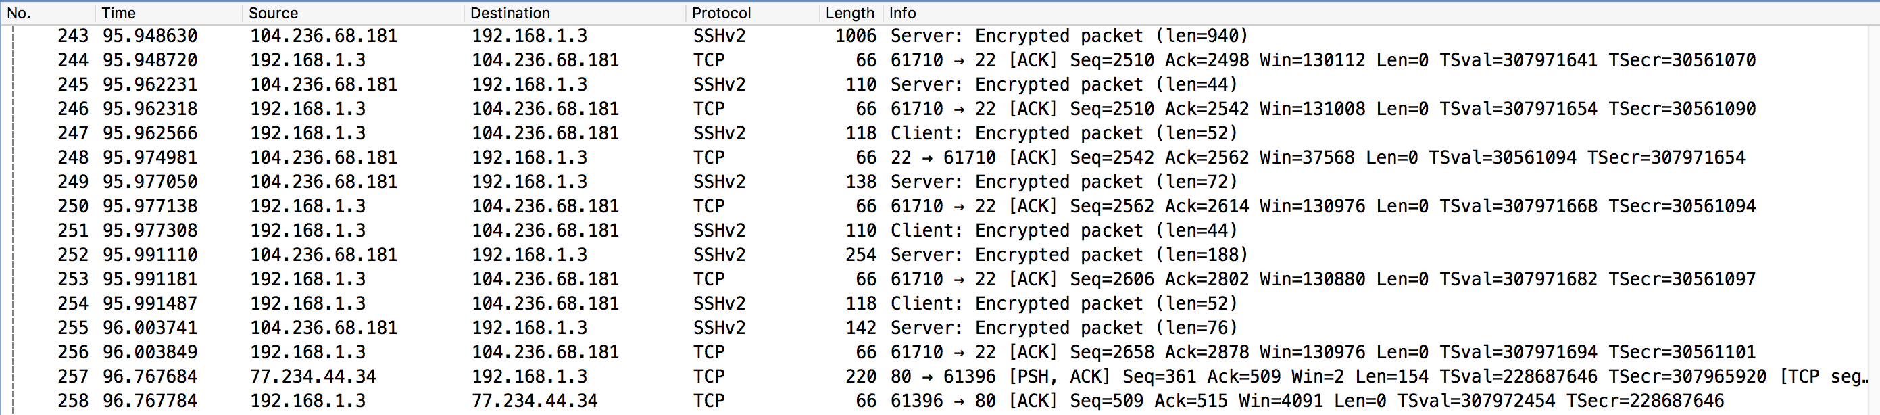Screen dimensions: 1880x415
Task: Select packet 251 at time 95.977308
Action: pos(149,230)
